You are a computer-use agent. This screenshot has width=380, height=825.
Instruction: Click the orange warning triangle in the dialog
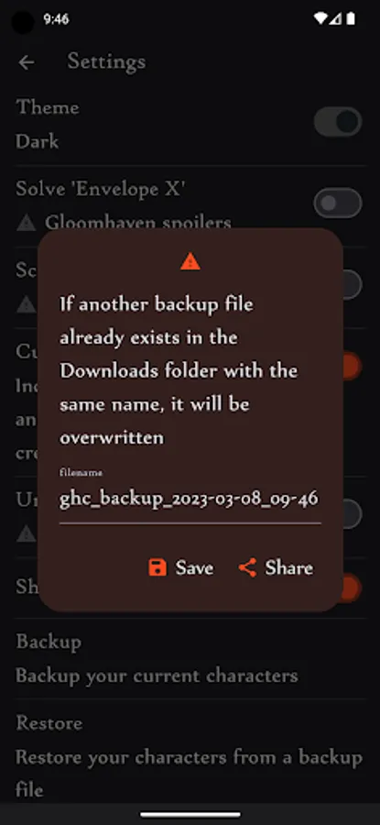tap(190, 261)
